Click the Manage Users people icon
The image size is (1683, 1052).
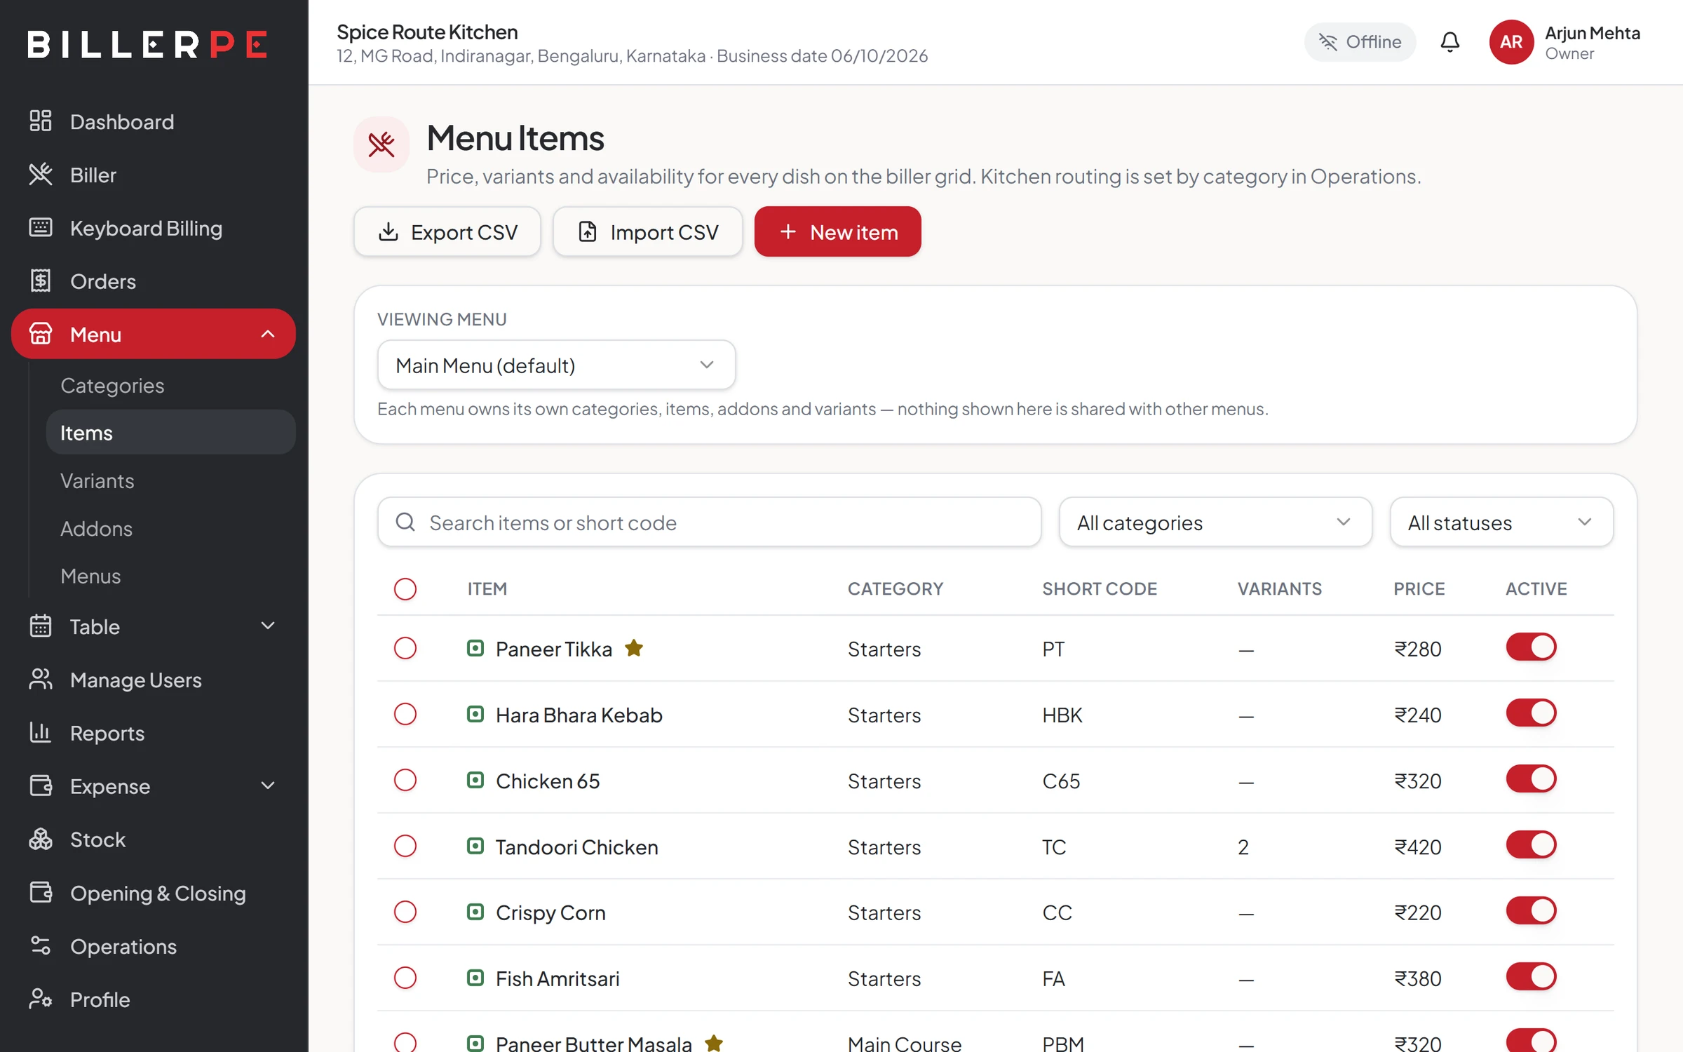[x=41, y=679]
